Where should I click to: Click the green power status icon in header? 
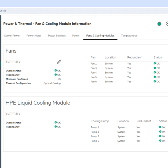159,24
